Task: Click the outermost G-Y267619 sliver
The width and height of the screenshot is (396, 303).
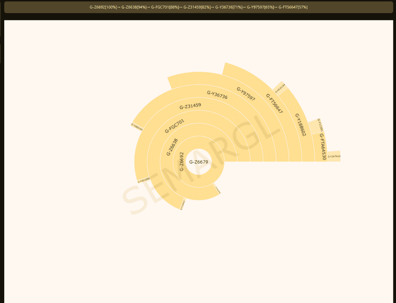Action: (333, 156)
